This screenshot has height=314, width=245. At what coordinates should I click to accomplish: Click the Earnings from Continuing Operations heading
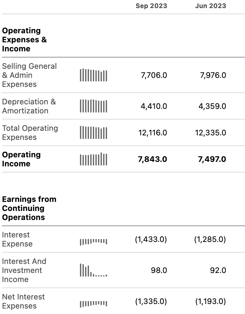coord(29,208)
